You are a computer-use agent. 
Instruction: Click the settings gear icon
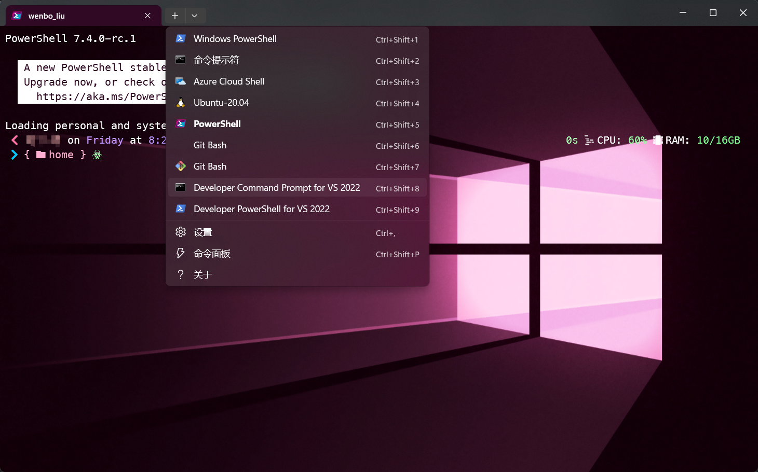click(x=181, y=232)
